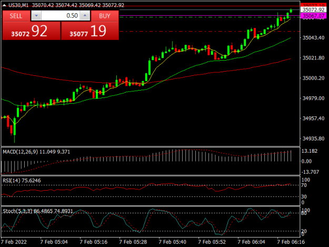Click the SELL button in one-click panel

coord(16,16)
